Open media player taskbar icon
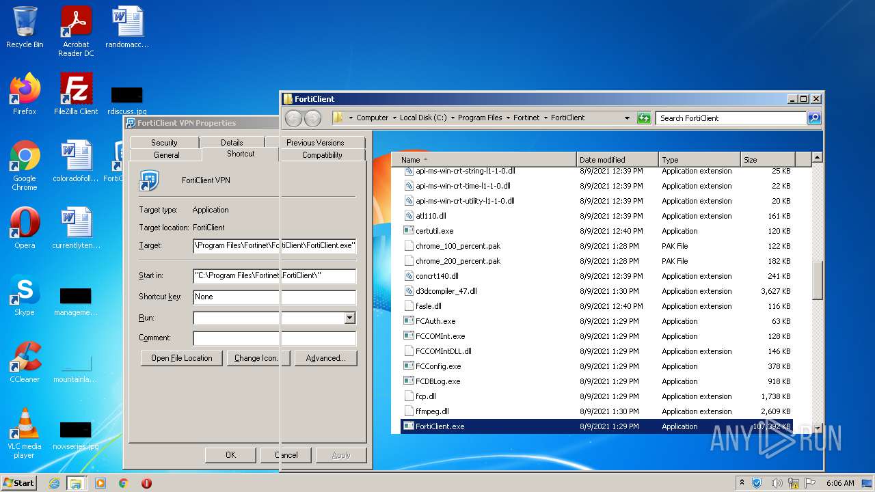 pos(100,483)
